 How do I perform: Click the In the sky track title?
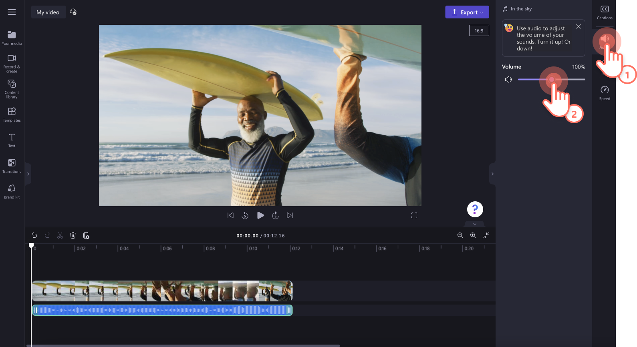[521, 9]
